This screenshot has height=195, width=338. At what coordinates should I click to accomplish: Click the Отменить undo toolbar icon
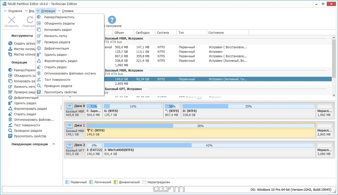12,20
